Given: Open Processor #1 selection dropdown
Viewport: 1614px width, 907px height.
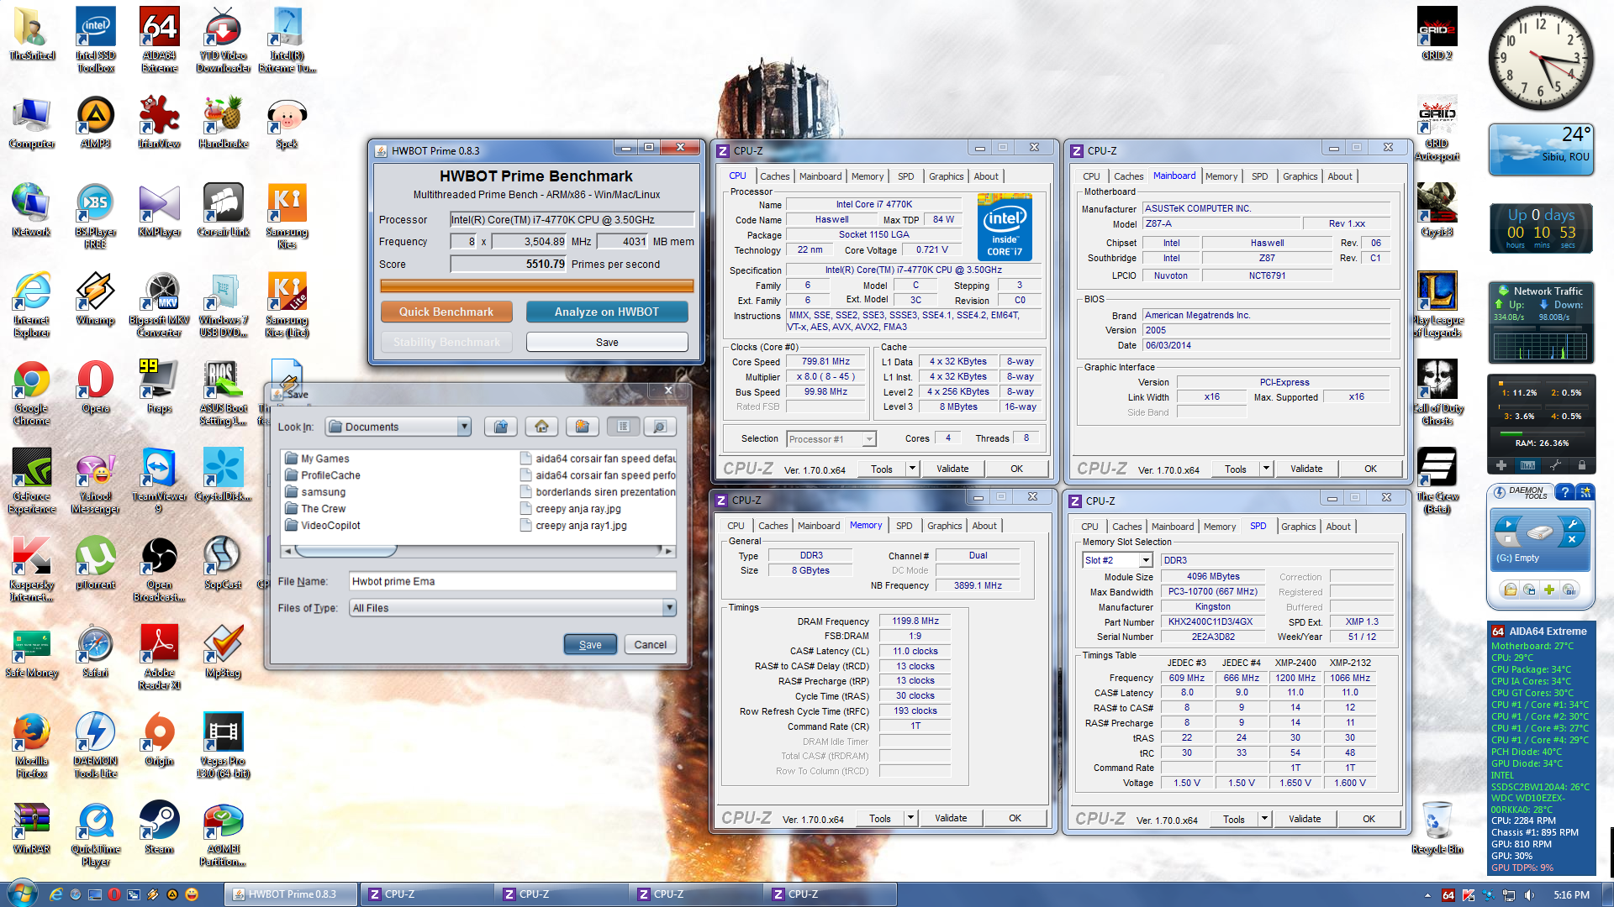Looking at the screenshot, I should 868,439.
